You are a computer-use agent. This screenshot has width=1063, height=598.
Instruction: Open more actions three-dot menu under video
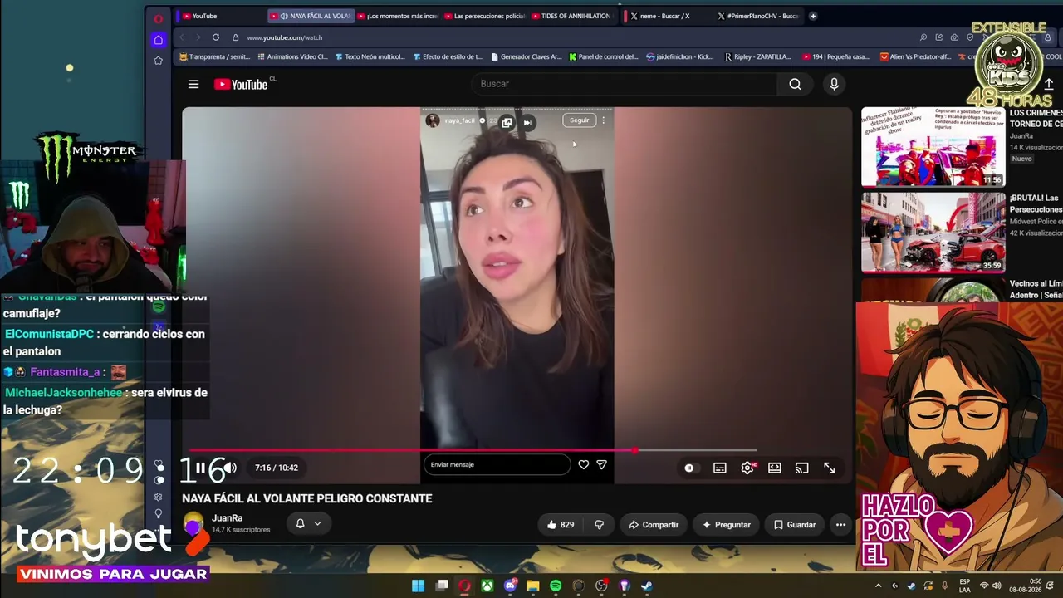[x=840, y=525]
